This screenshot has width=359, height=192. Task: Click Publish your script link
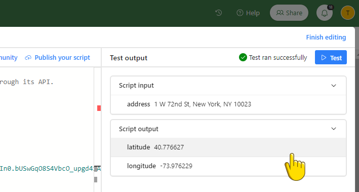click(62, 58)
